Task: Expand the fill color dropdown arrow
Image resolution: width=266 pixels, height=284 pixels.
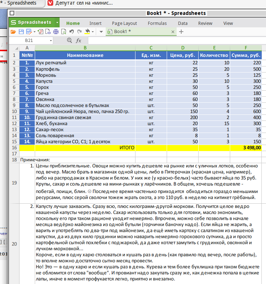Action: (93, 32)
